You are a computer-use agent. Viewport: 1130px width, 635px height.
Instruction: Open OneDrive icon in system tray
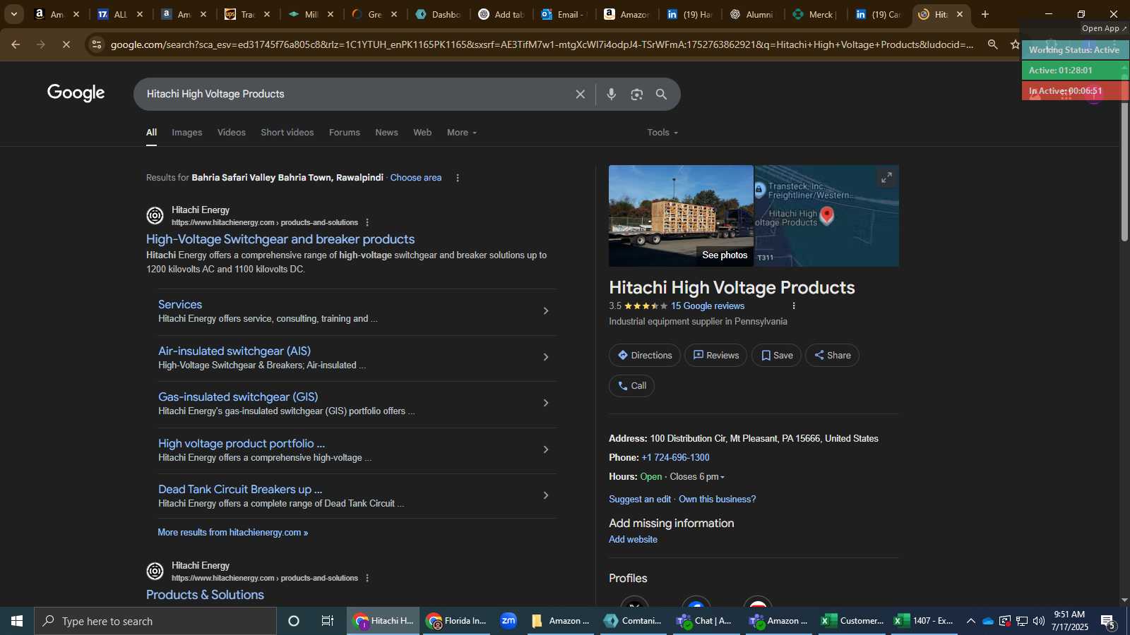[x=988, y=621]
